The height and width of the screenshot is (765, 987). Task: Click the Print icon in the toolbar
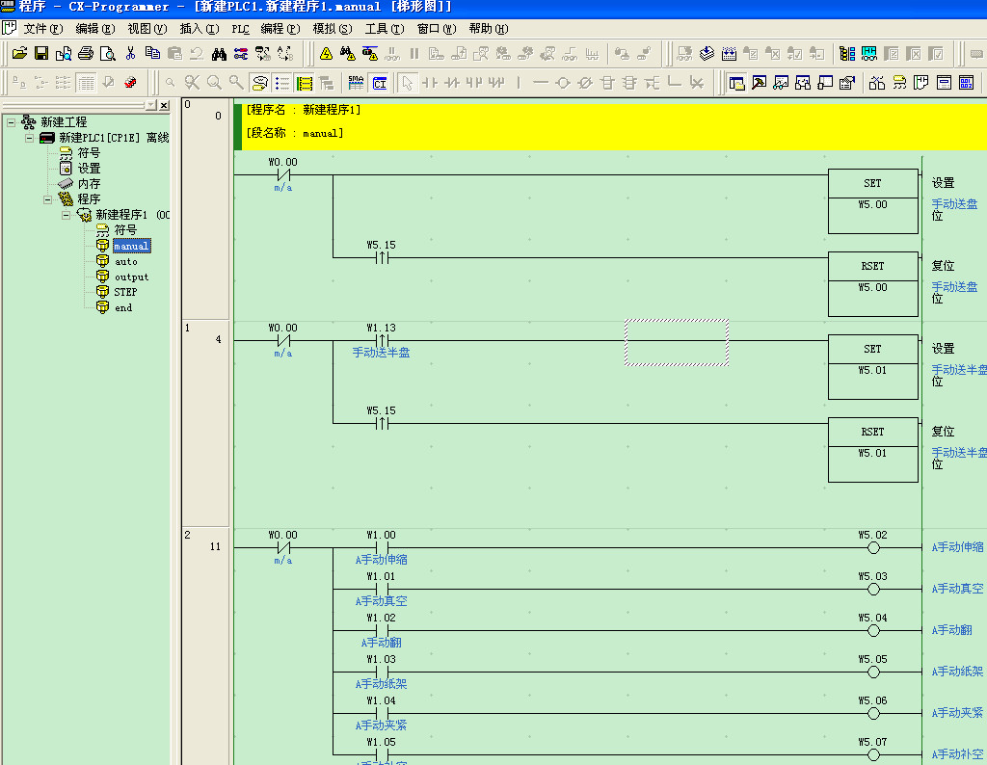[x=86, y=54]
